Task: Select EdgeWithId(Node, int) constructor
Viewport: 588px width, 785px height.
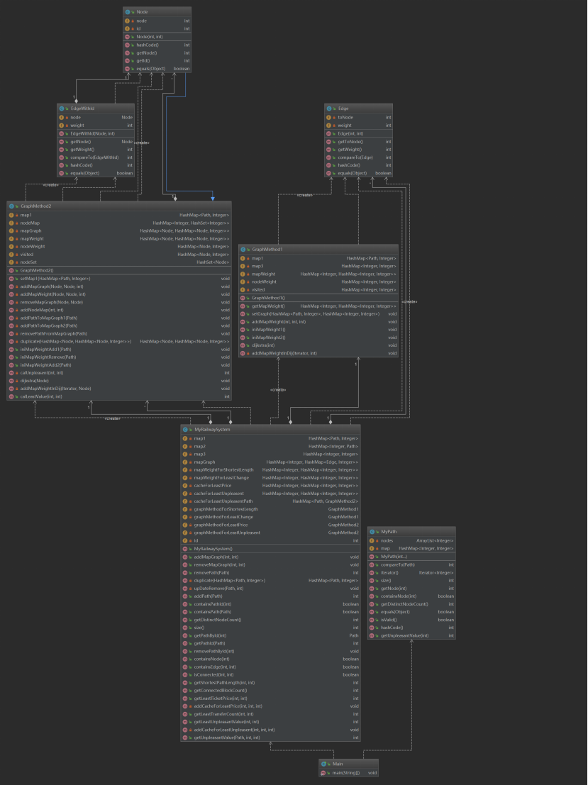Action: pyautogui.click(x=96, y=134)
